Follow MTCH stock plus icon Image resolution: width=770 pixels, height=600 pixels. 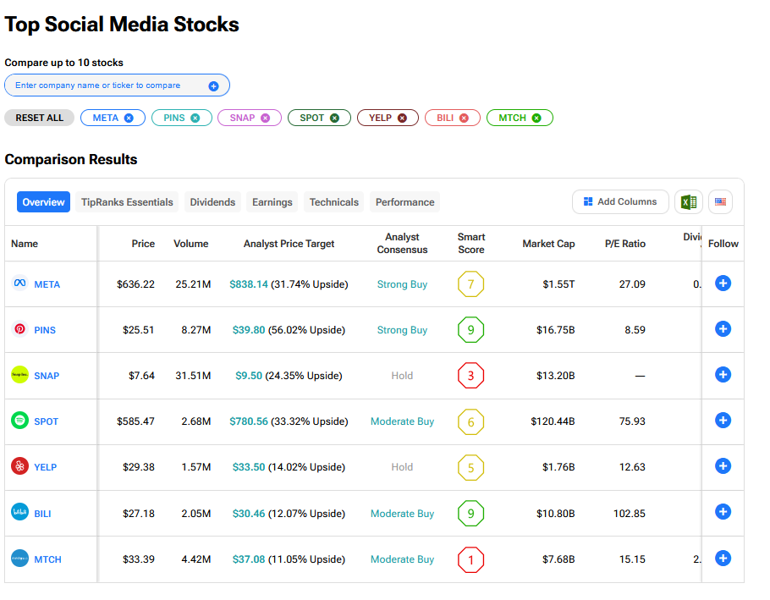click(x=723, y=558)
